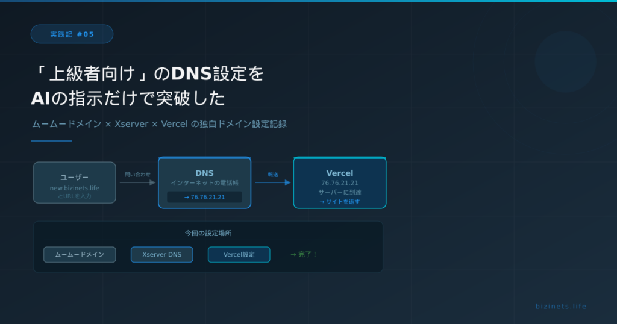Click the 今回の設定場所 section header
This screenshot has width=617, height=324.
click(x=208, y=233)
